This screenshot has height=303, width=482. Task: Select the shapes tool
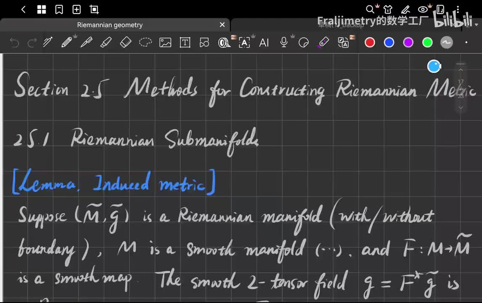pyautogui.click(x=204, y=43)
